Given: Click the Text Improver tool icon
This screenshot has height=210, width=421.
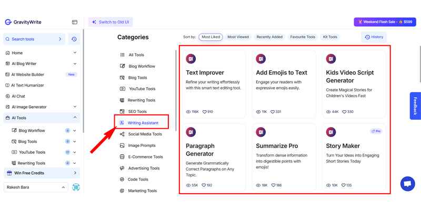Looking at the screenshot, I should pos(191,59).
